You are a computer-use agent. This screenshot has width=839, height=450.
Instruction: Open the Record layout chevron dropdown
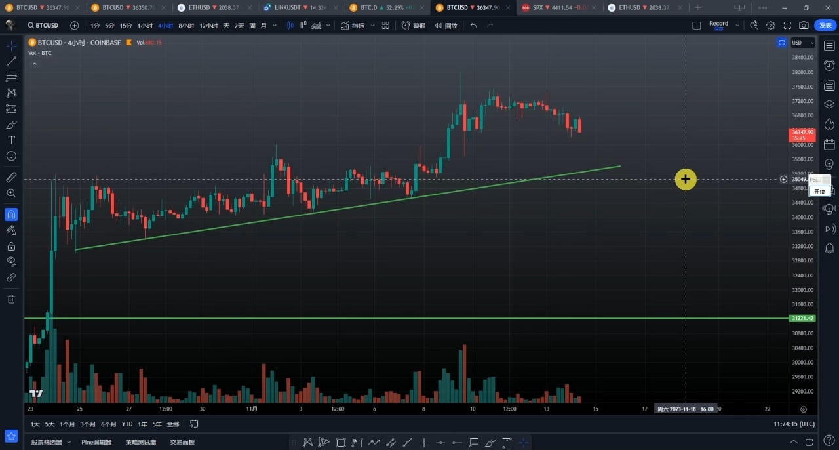click(x=737, y=25)
